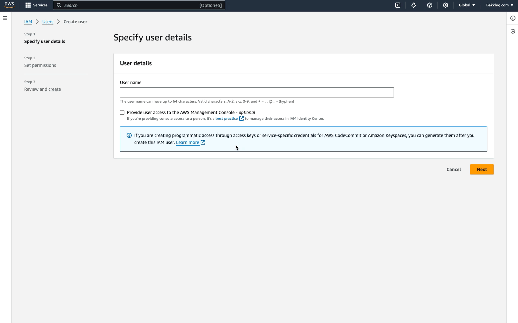The height and width of the screenshot is (323, 518).
Task: Open the Amazon Q side panel icon
Action: 512,31
